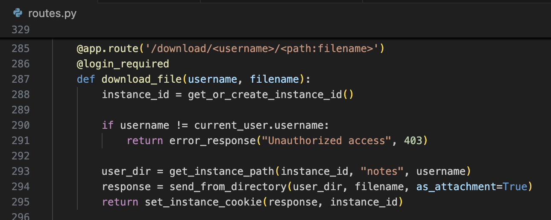Click the current_user.username expression
Image resolution: width=551 pixels, height=220 pixels.
coord(262,125)
